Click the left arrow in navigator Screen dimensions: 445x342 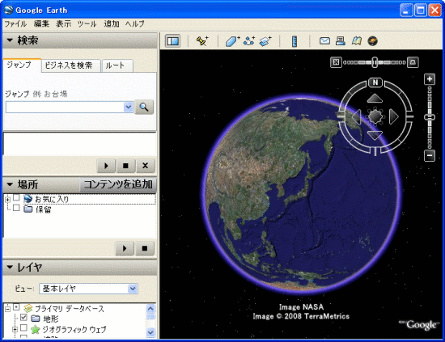[356, 116]
